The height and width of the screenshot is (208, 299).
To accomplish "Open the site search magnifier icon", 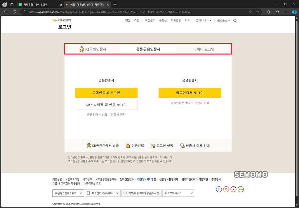I will pyautogui.click(x=235, y=21).
